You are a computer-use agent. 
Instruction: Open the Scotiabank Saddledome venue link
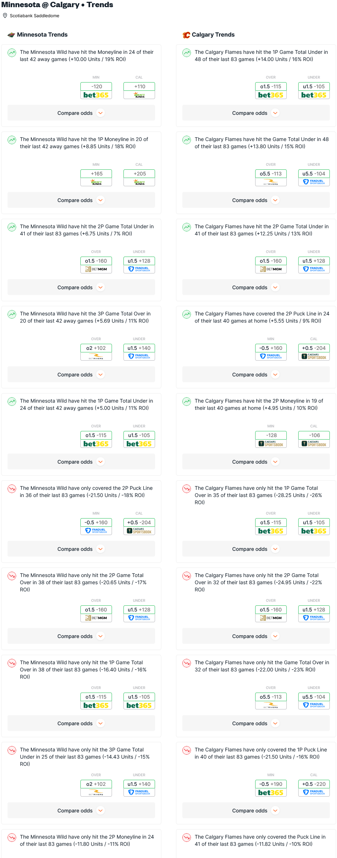click(34, 16)
